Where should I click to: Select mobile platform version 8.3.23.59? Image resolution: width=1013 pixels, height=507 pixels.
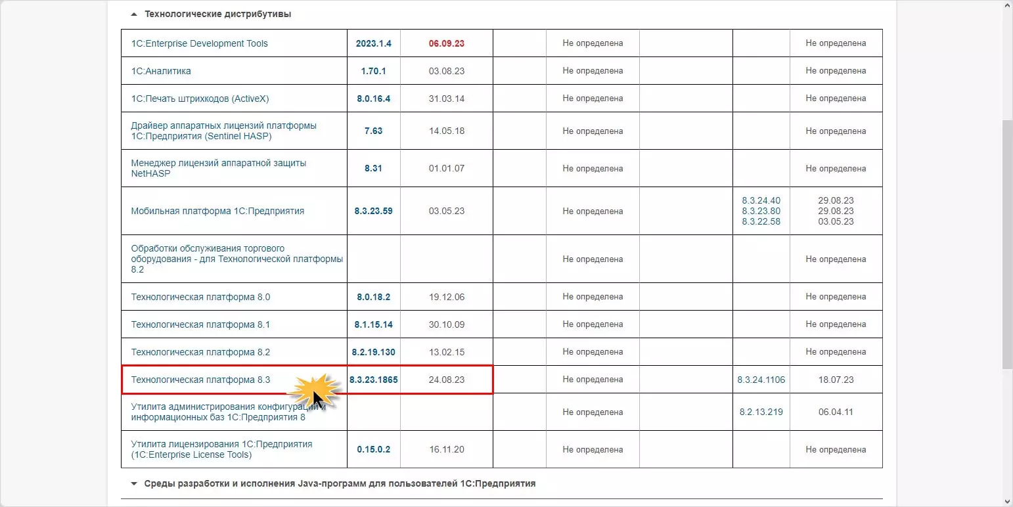[374, 211]
